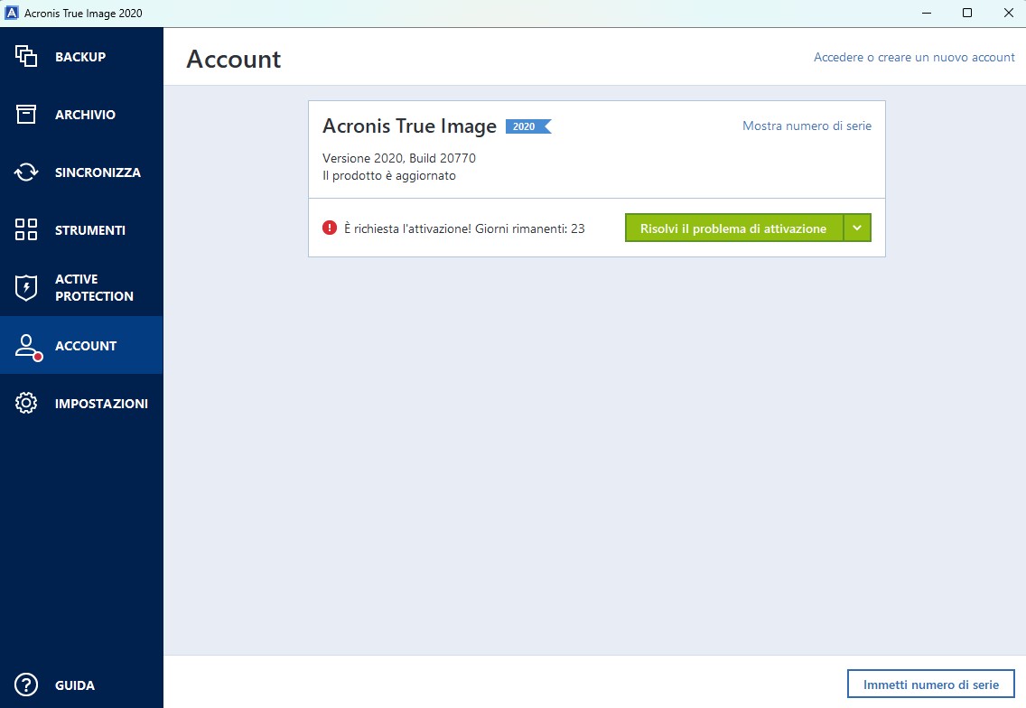Click Risolvi il problema di attivazione
The width and height of the screenshot is (1026, 708).
point(733,228)
